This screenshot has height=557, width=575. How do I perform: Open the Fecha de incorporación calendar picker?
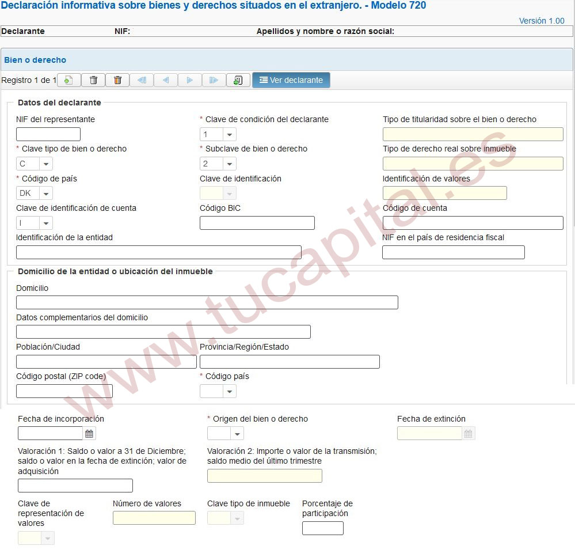(x=89, y=434)
